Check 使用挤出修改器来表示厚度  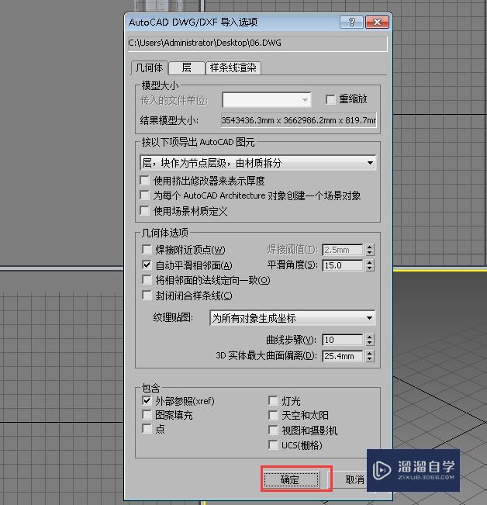145,180
